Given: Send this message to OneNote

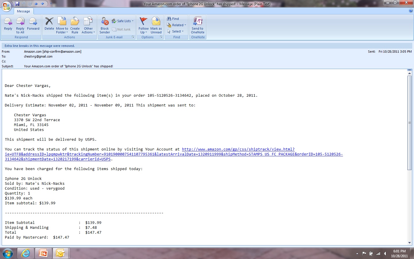Looking at the screenshot, I should 198,25.
